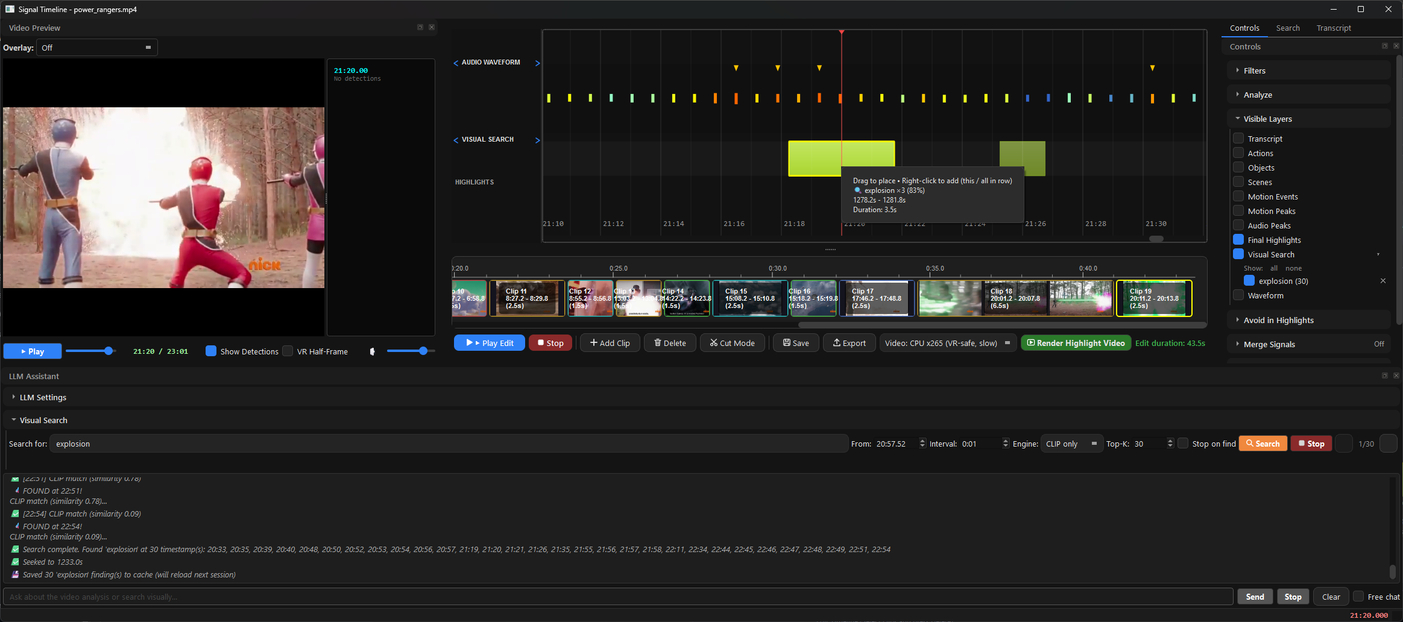1403x622 pixels.
Task: Delete the selected clip
Action: click(x=670, y=343)
